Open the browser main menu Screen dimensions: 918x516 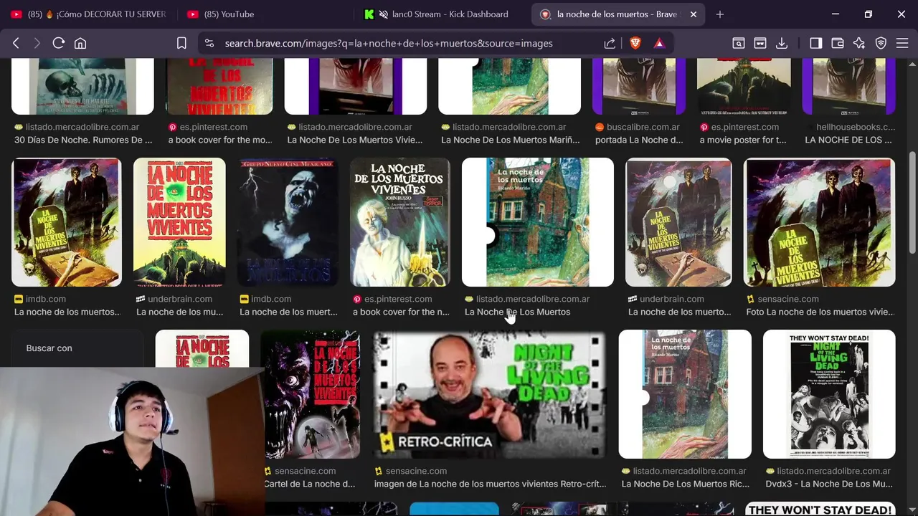pos(902,43)
